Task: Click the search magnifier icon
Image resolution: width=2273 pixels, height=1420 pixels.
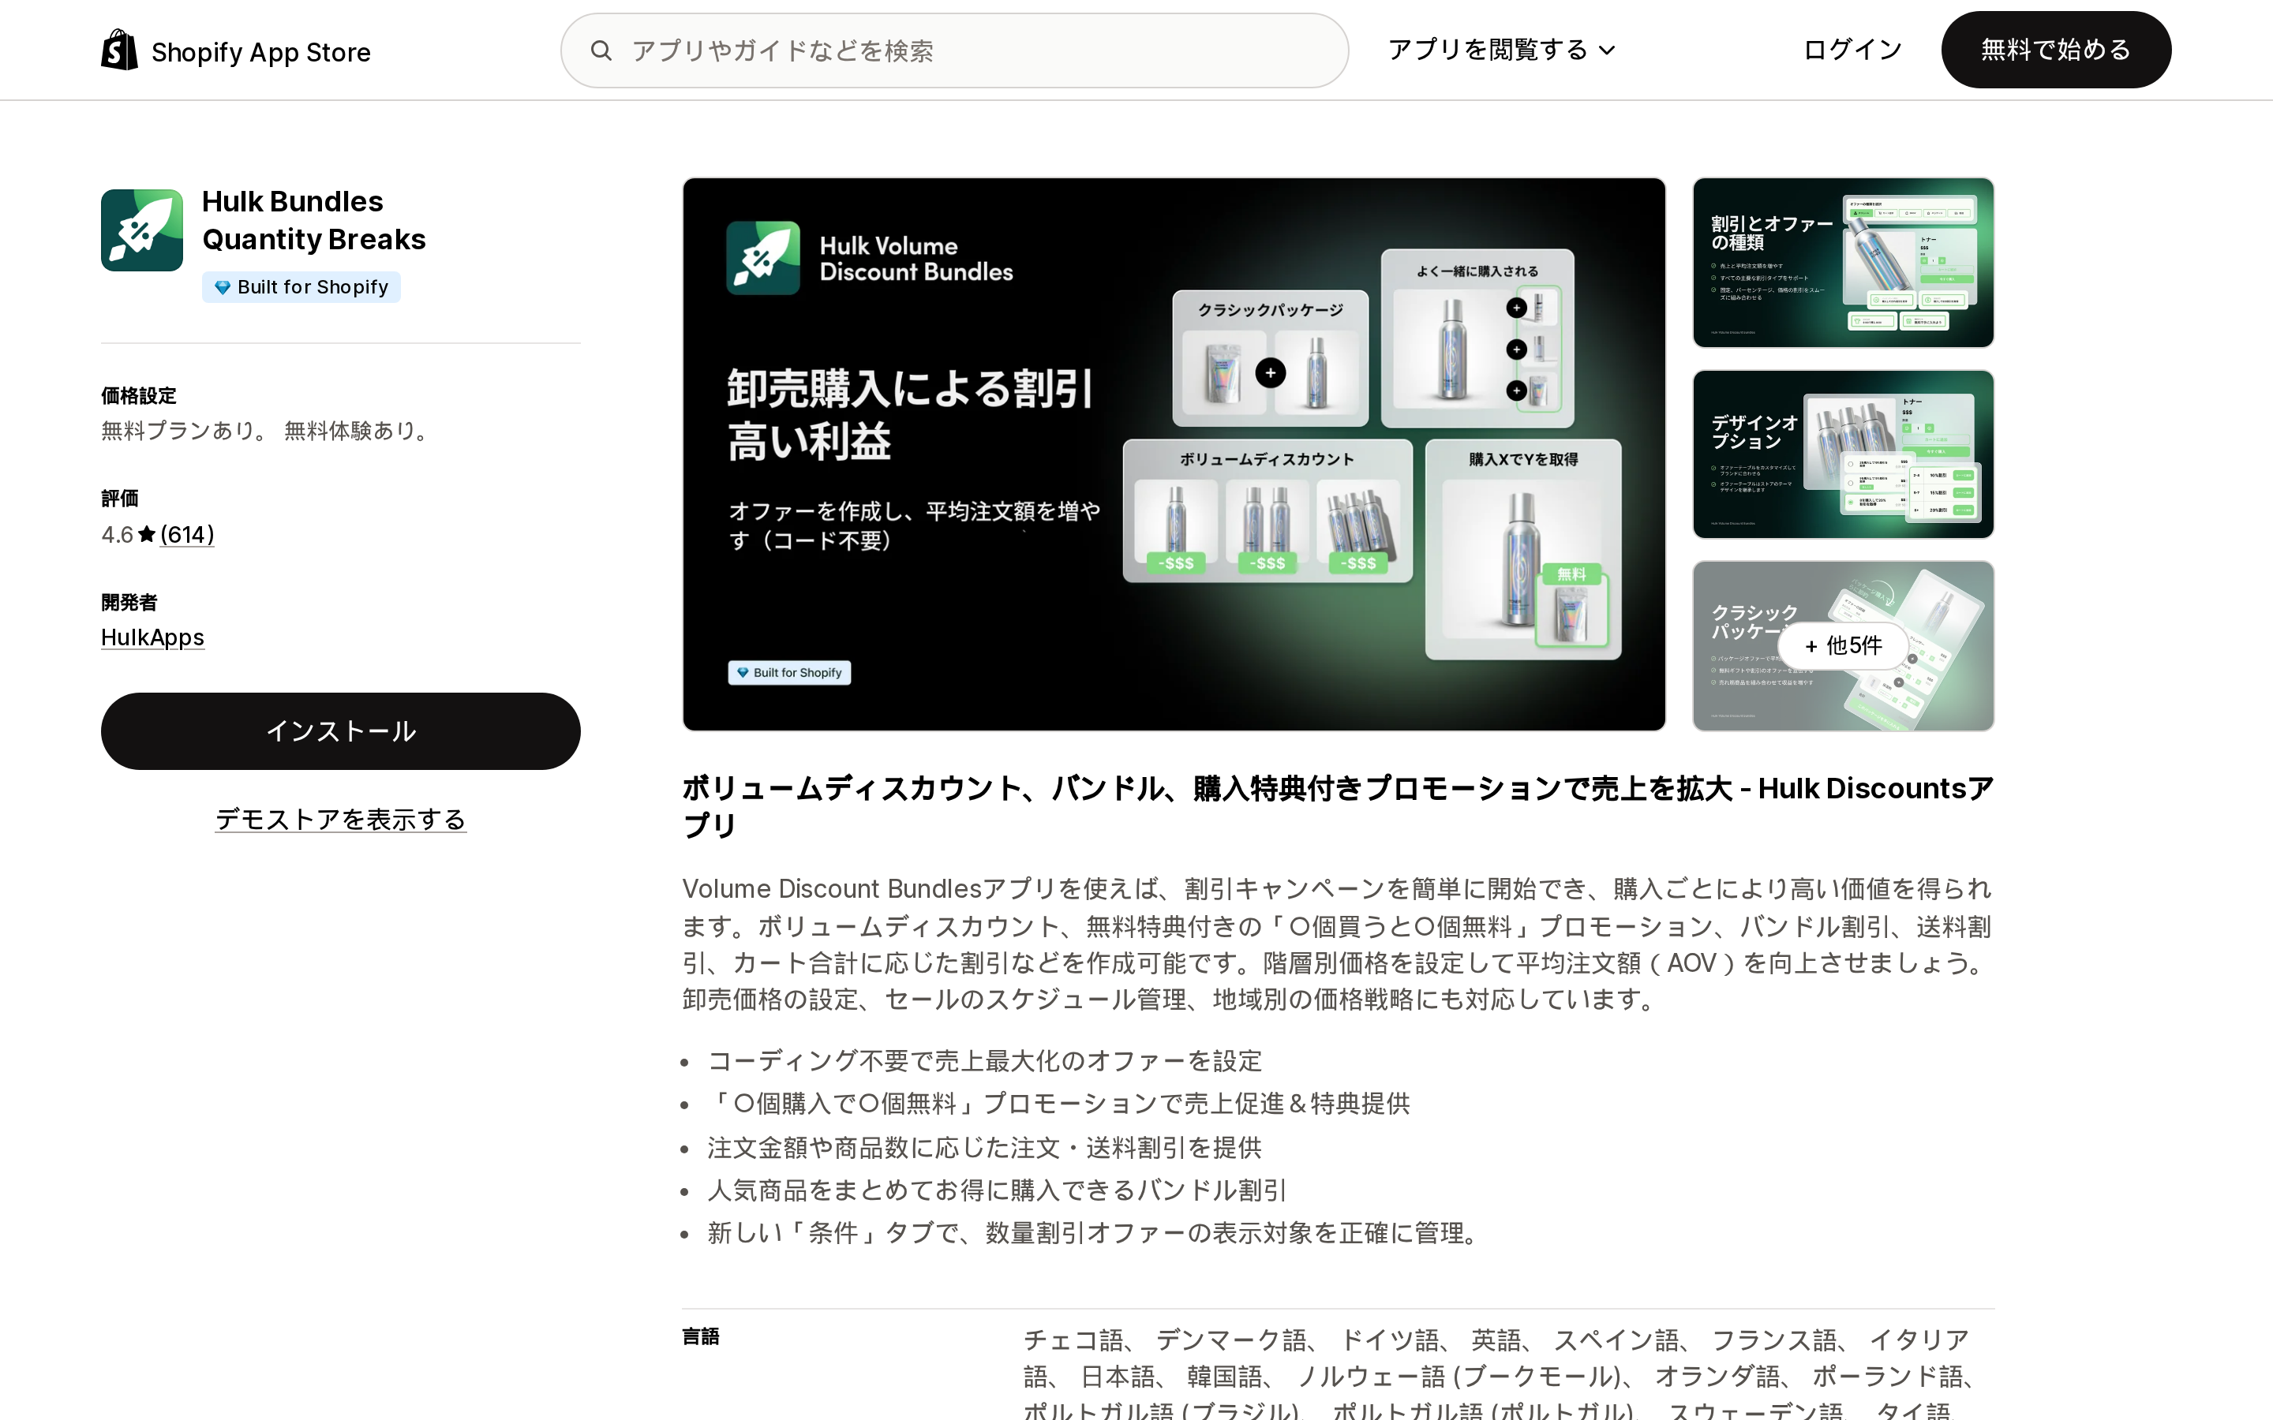Action: tap(601, 50)
